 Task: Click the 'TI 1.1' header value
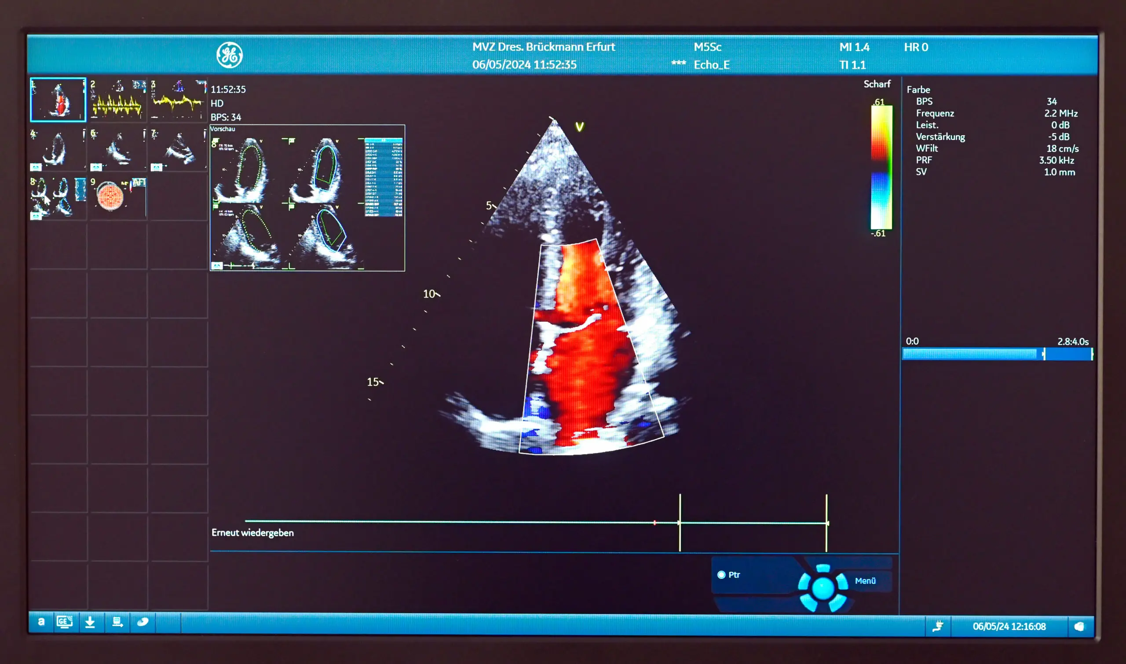pyautogui.click(x=852, y=65)
